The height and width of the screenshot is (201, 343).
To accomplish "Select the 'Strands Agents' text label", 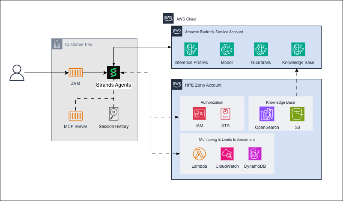I will click(113, 85).
